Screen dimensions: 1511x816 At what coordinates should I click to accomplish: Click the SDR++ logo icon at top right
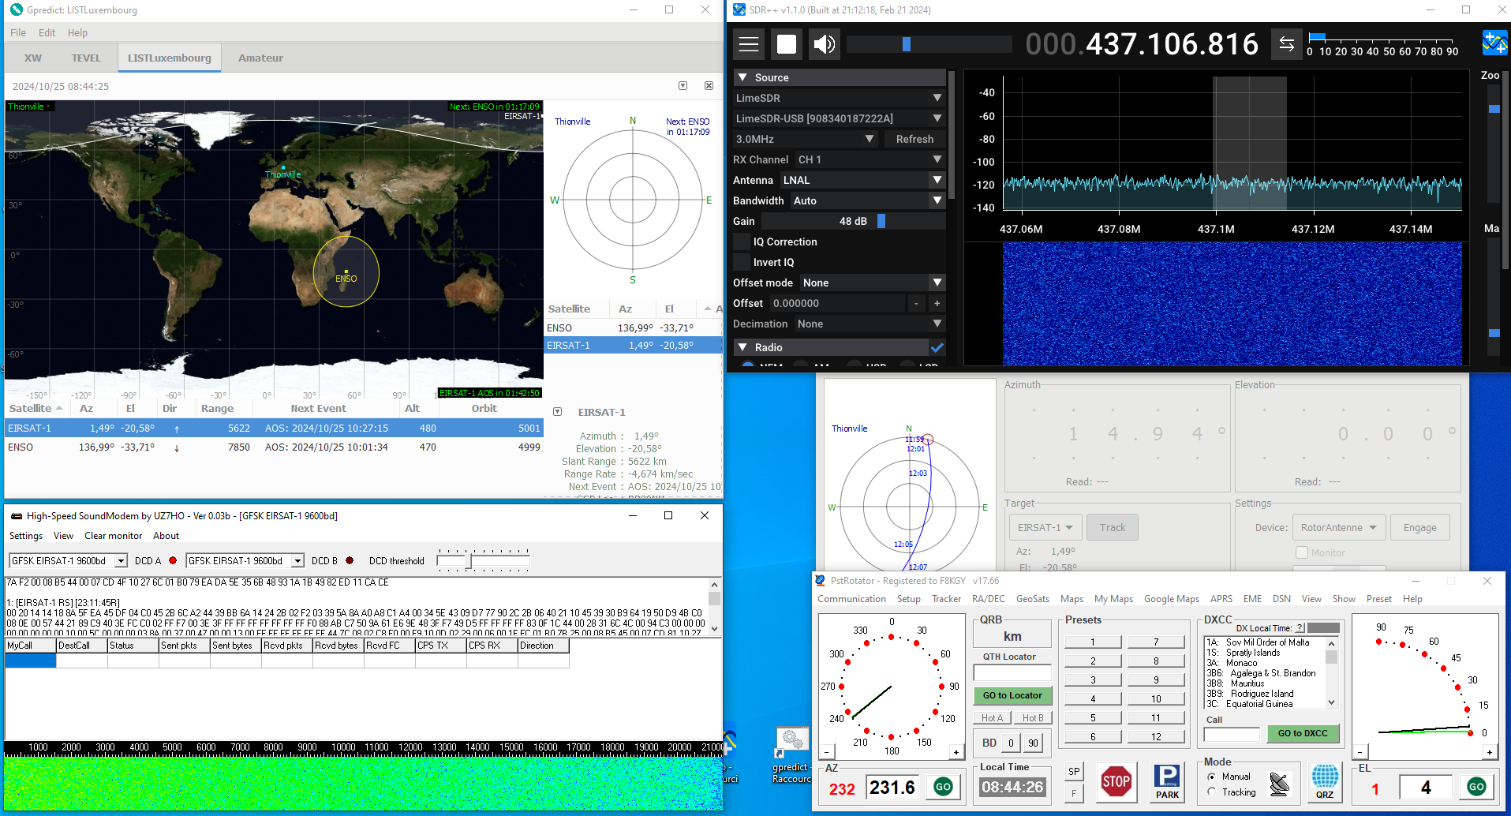[1495, 43]
